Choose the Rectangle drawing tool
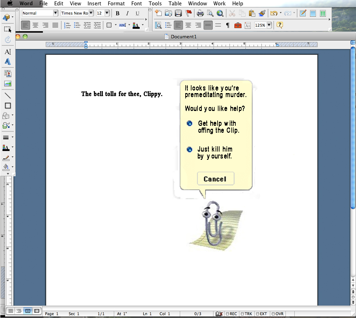 pos(8,106)
